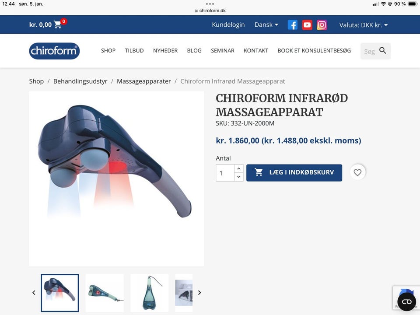Add product to wishlist heart
Screen dimensions: 420x315
pyautogui.click(x=357, y=172)
